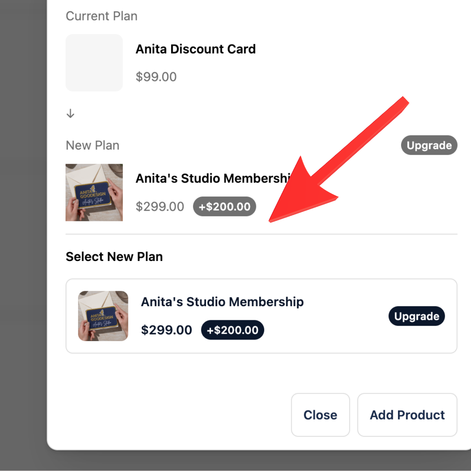Click the bold $299.00 price in the plan card
Screen dimensions: 471x471
tap(166, 330)
